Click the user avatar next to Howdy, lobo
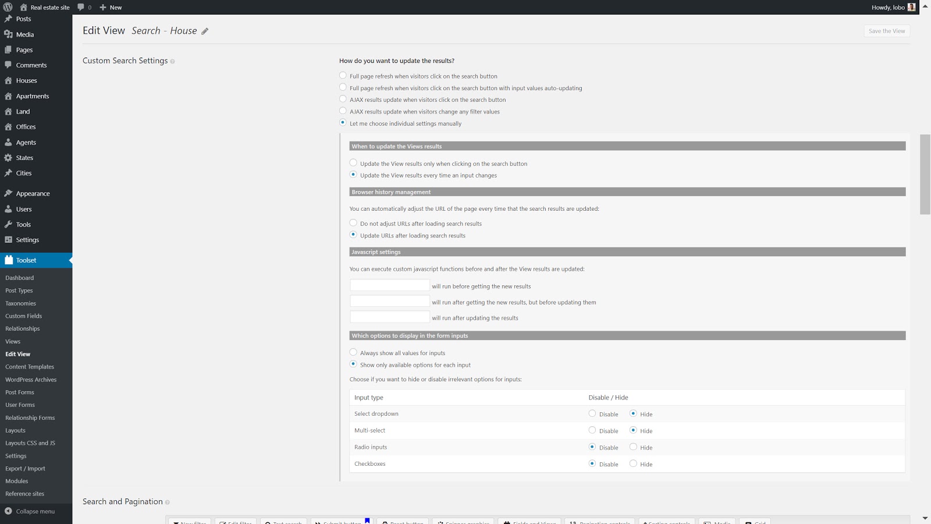The image size is (931, 524). [x=911, y=7]
